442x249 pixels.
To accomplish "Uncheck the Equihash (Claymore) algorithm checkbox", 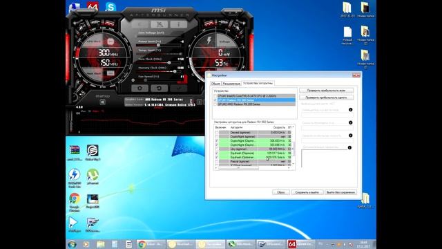I will (x=216, y=153).
